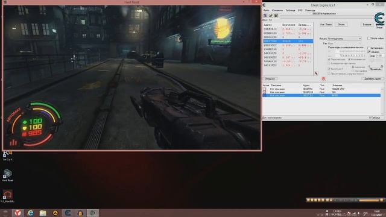Click the arrow icon beside the found list
The height and width of the screenshot is (217, 386).
tap(316, 74)
